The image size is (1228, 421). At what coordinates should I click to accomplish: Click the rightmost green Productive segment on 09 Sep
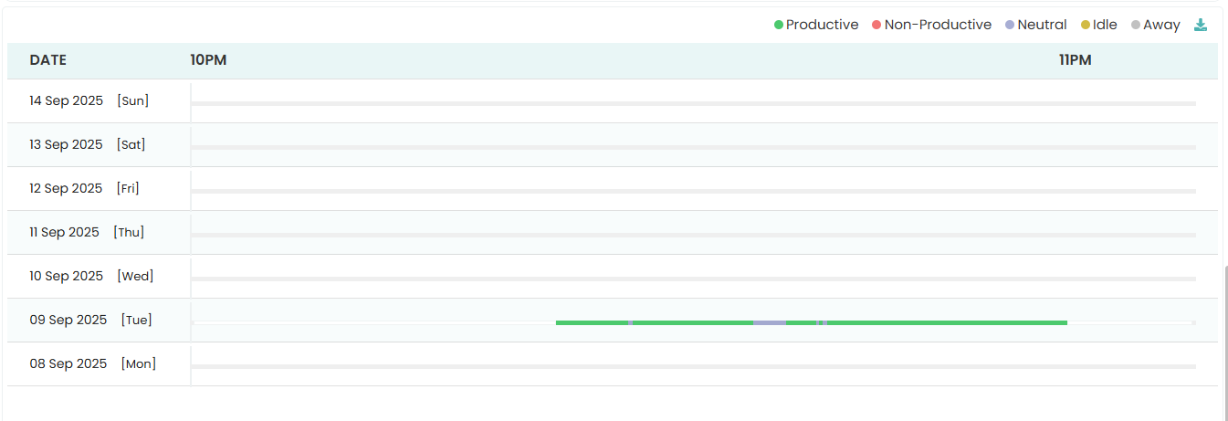[947, 322]
